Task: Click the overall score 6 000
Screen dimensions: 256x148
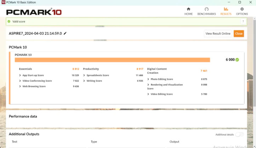Action: [x=230, y=60]
